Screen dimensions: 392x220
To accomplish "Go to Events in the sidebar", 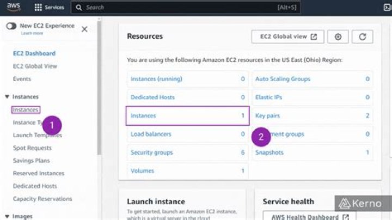I will click(22, 79).
